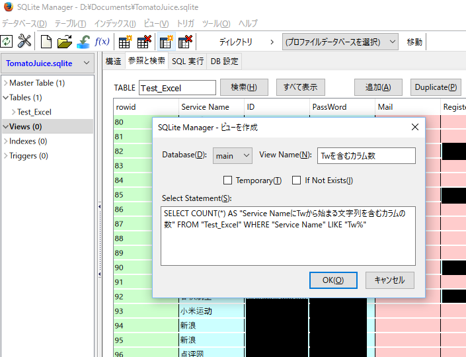Click the create table icon
Screen dimensions: 466x357
(125, 42)
